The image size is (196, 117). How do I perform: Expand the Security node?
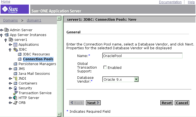11,88
